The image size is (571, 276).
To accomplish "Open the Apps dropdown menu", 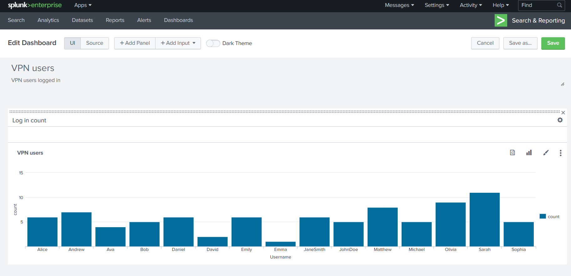I will 83,5.
